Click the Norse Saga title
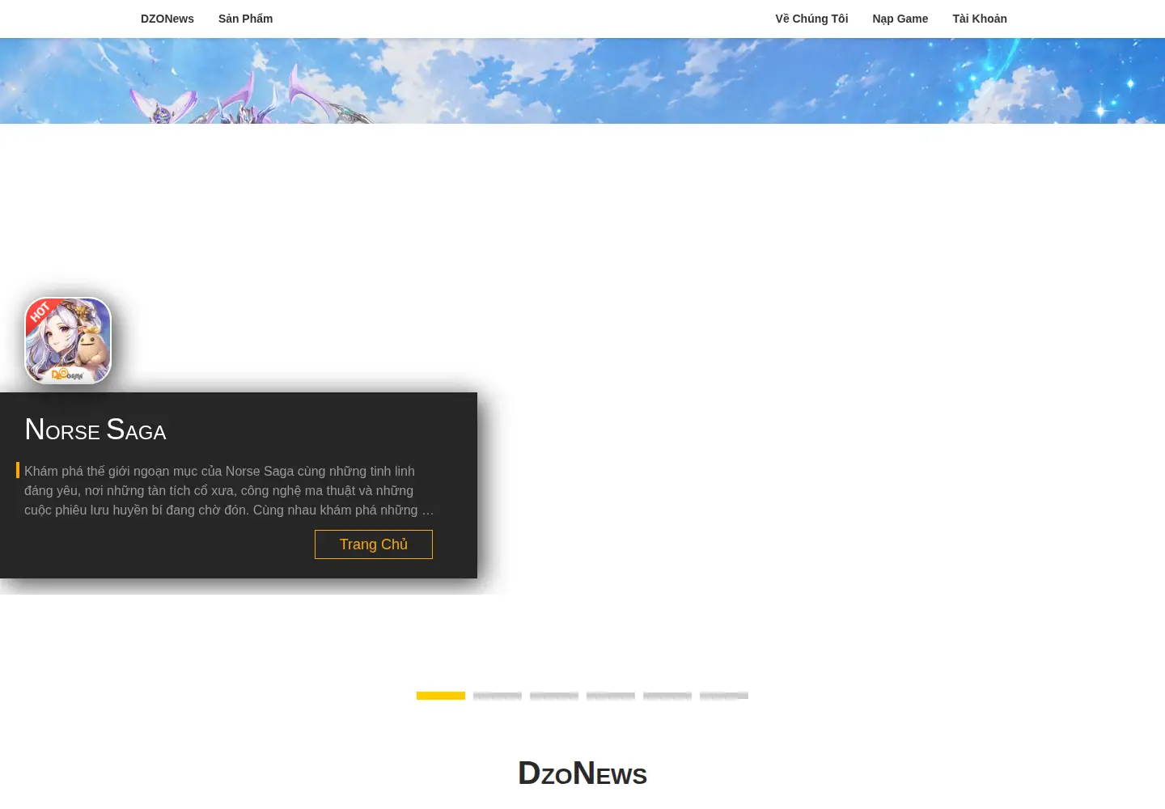This screenshot has width=1165, height=809. click(95, 430)
